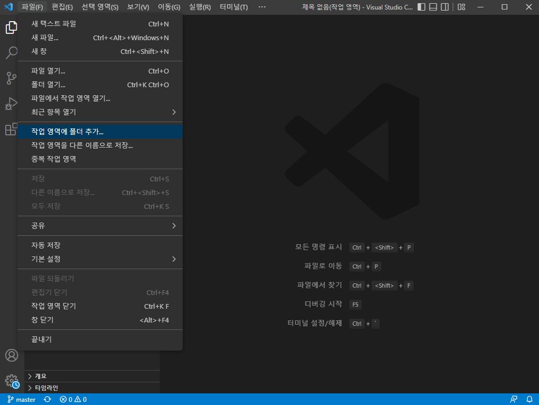Viewport: 539px width, 405px height.
Task: Click the 파일로 이동 hint text
Action: tap(323, 266)
